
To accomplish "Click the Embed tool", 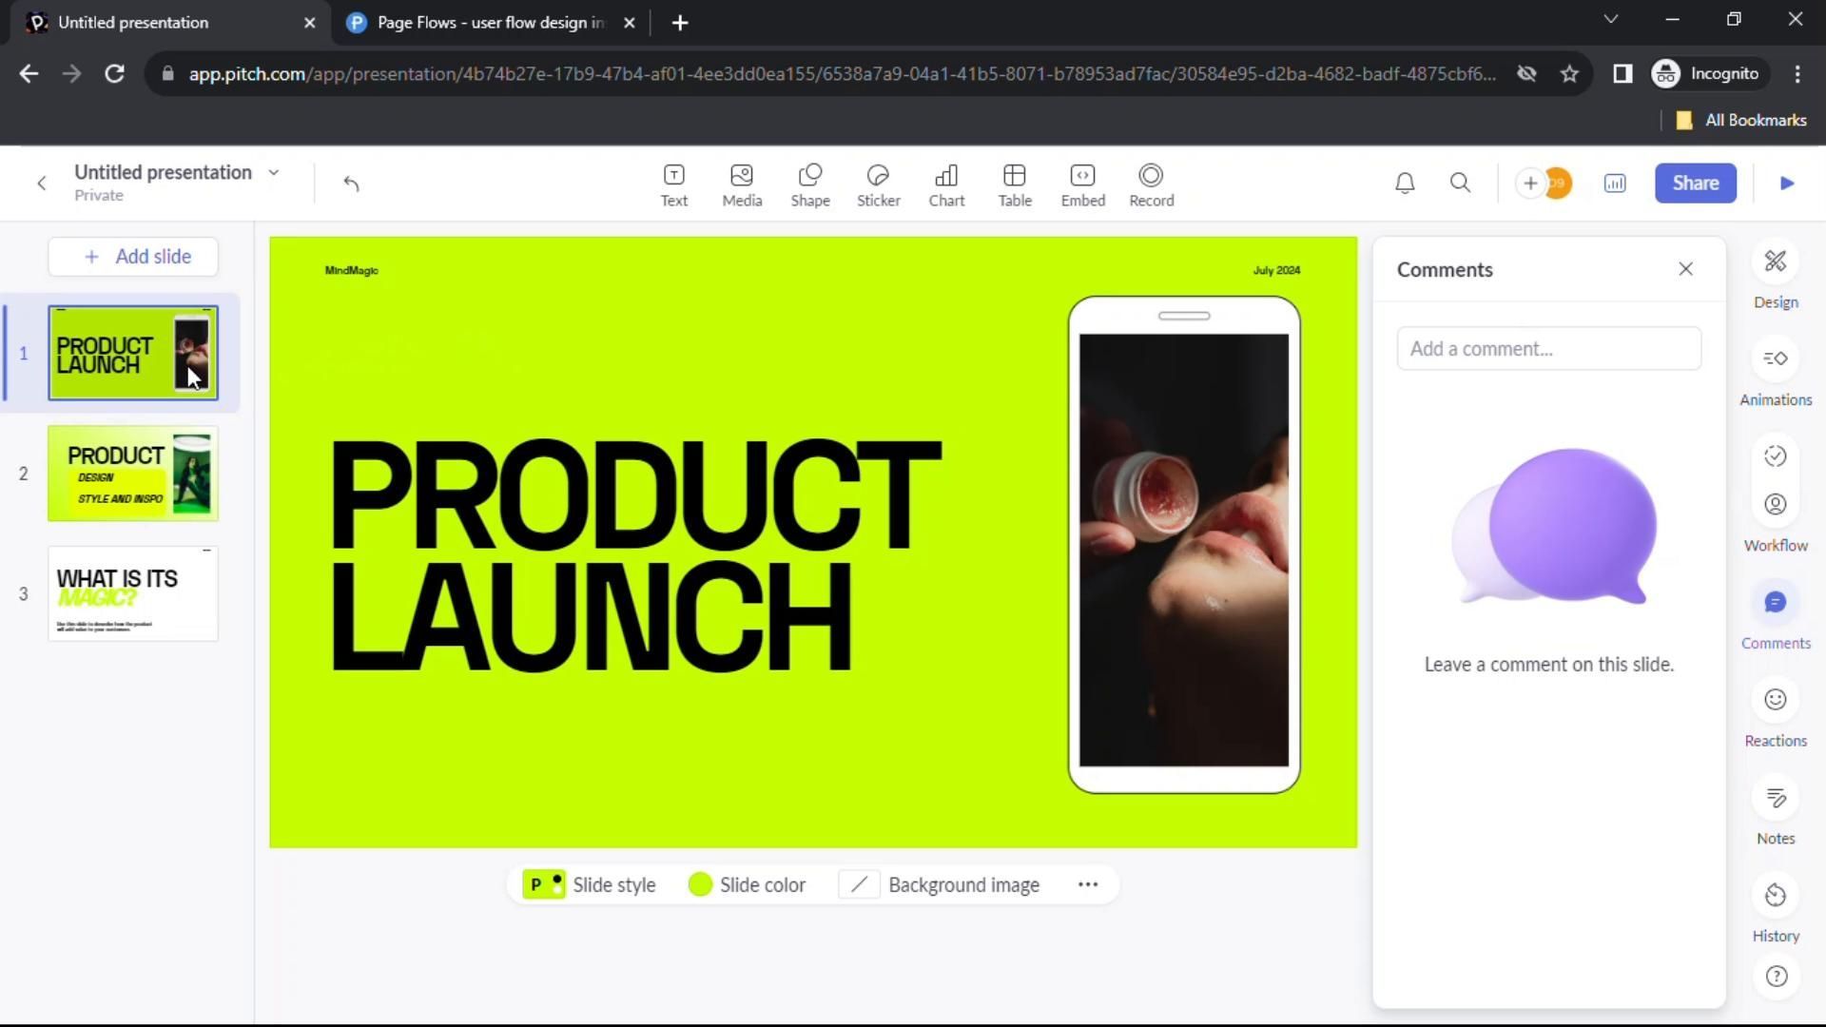I will click(x=1082, y=184).
